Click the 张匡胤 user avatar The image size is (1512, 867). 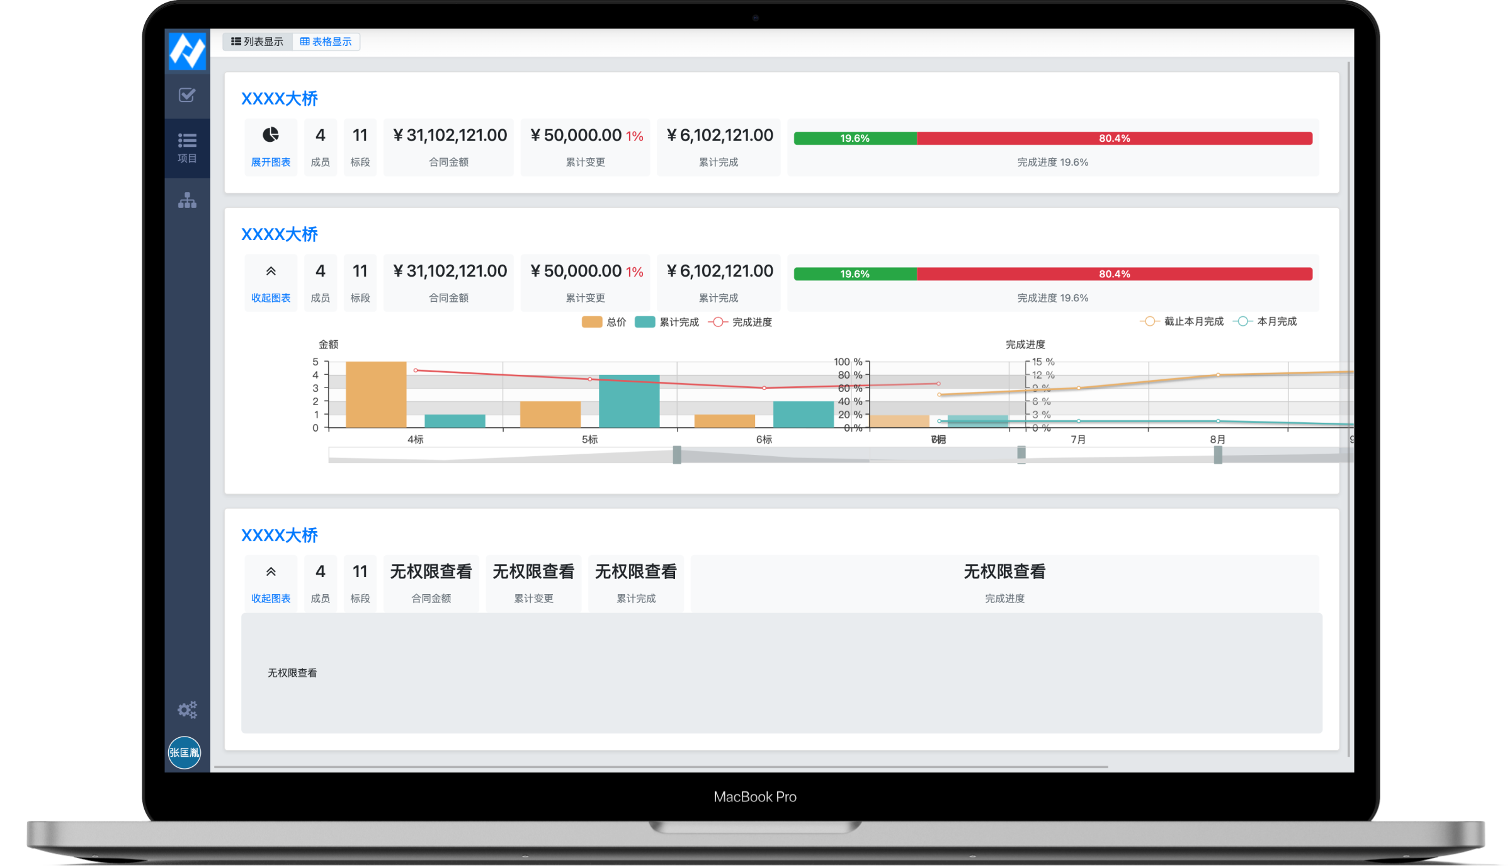(185, 752)
